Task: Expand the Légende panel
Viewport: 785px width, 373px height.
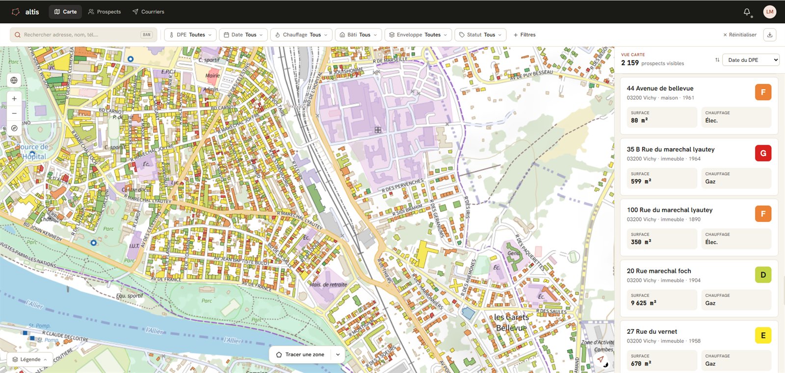Action: pos(30,359)
